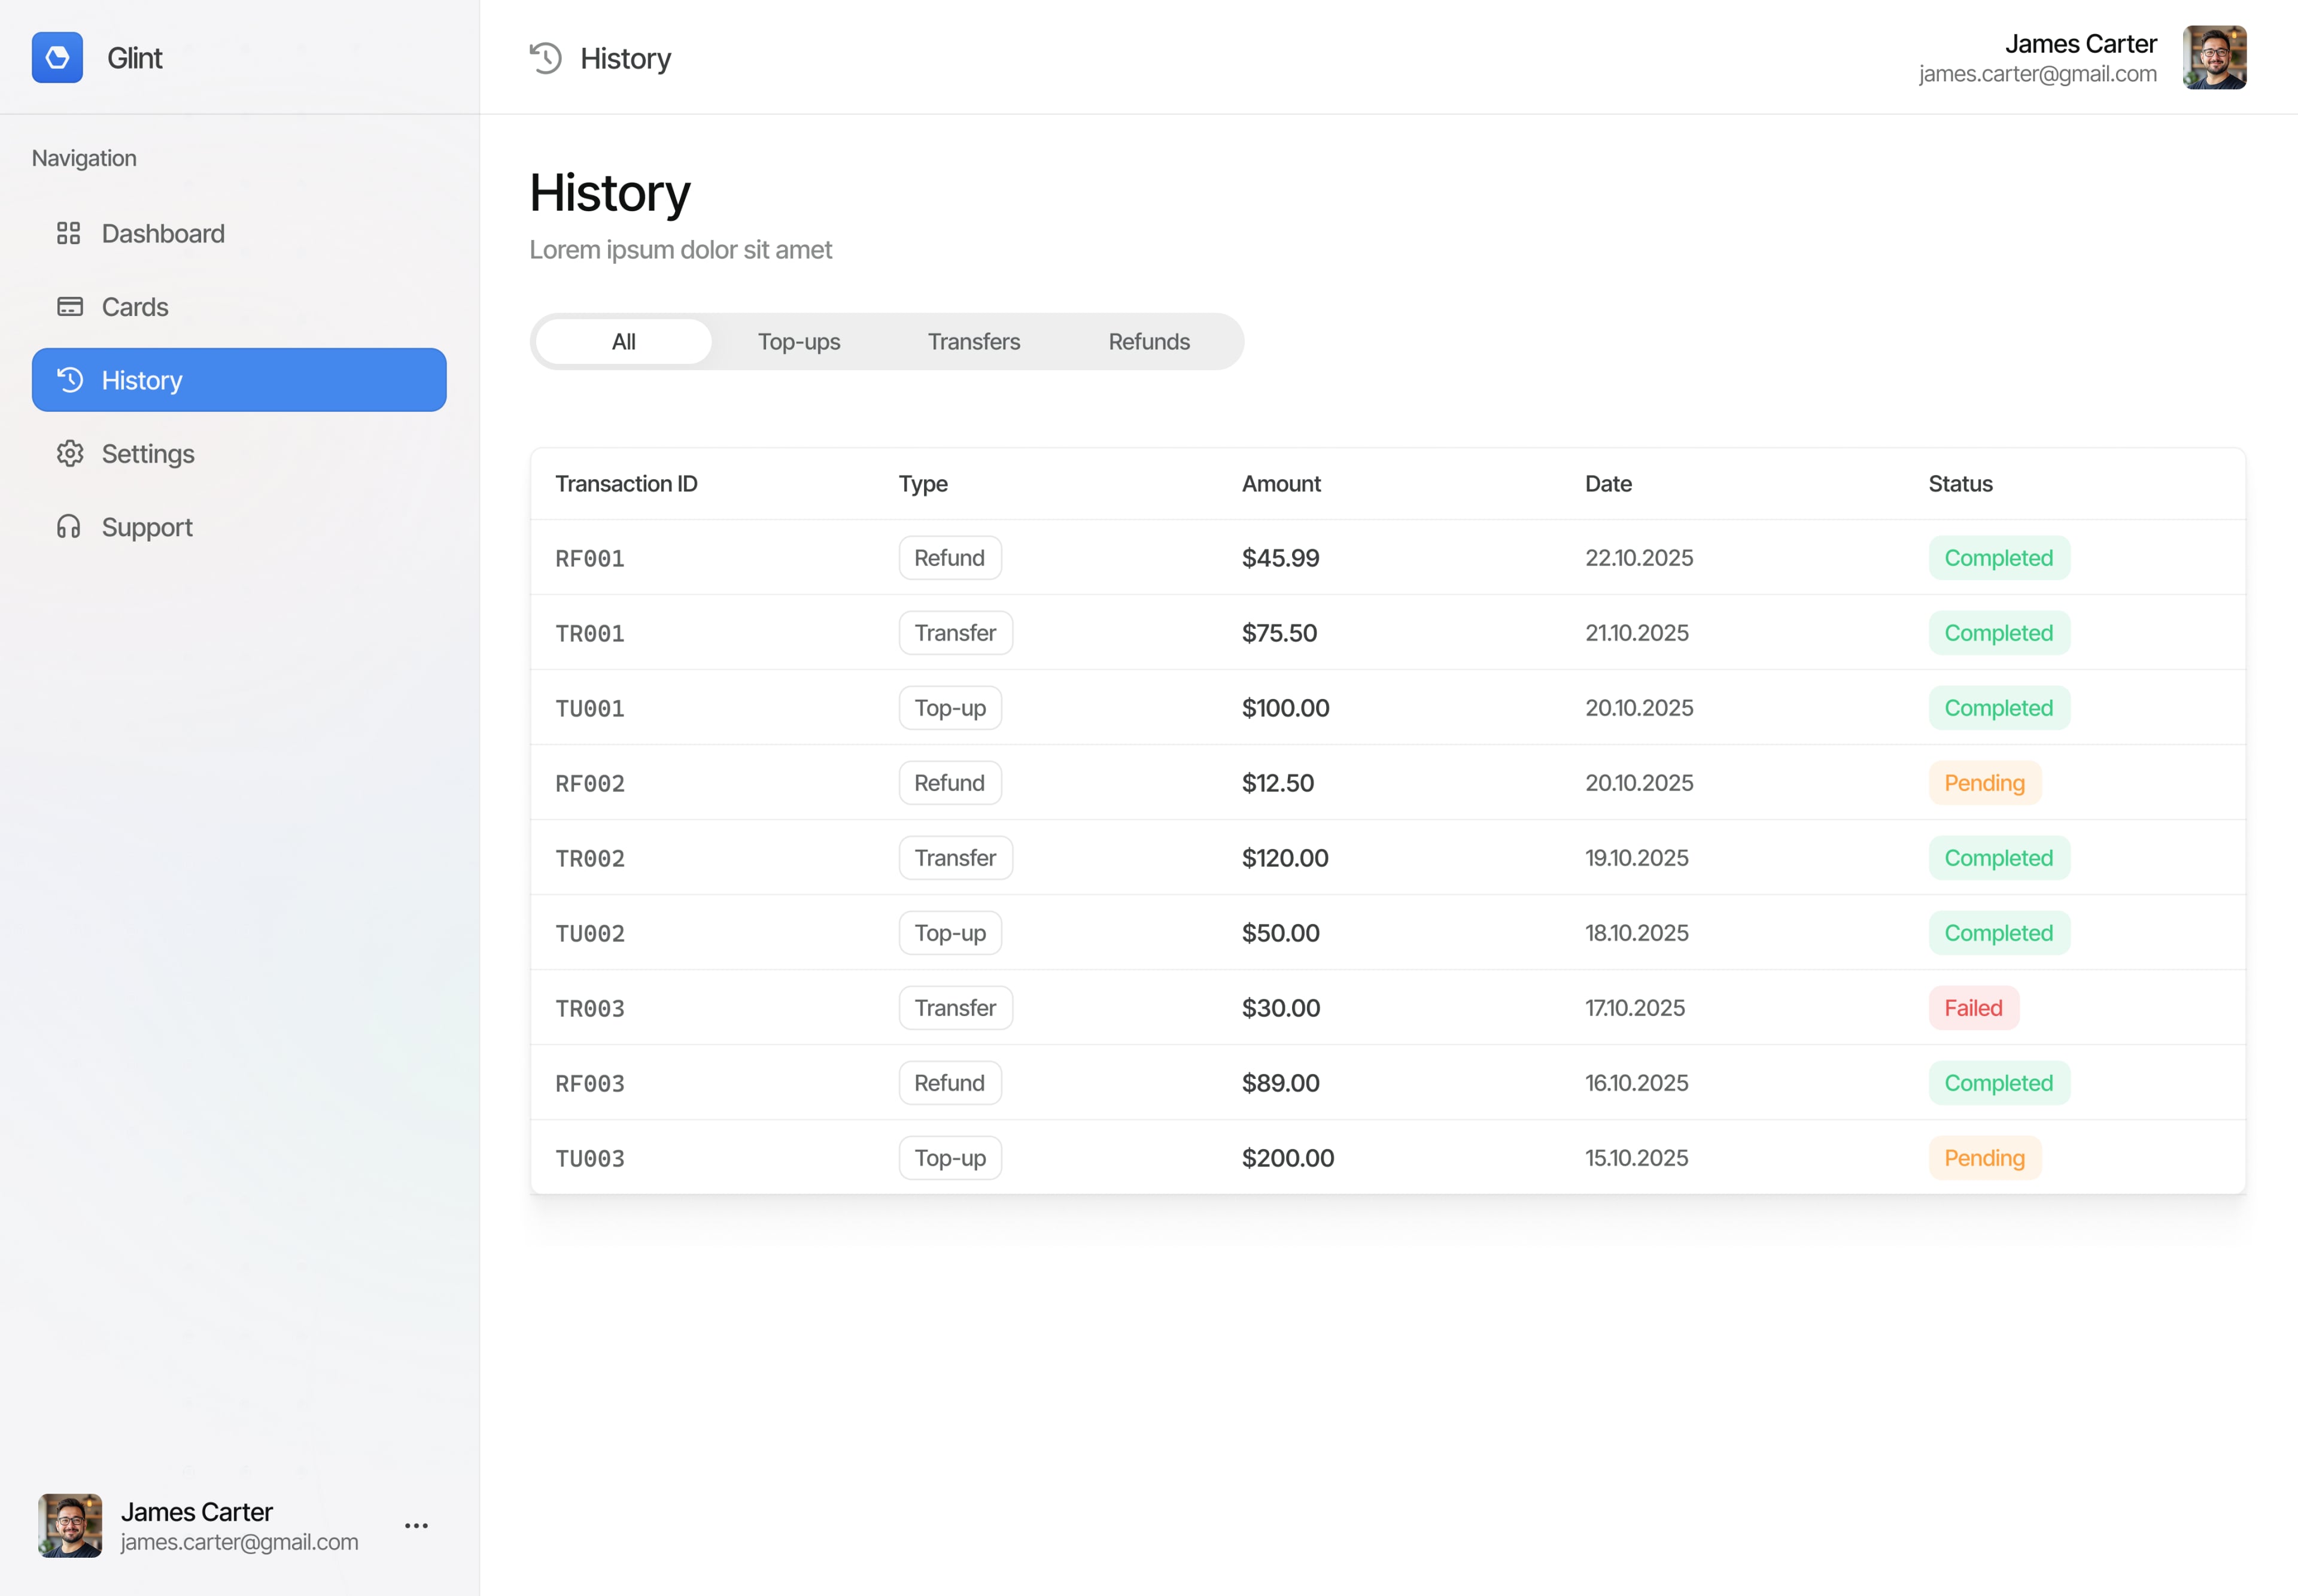Select transaction ID RF001
Screen dimensions: 2298x1596
(590, 558)
